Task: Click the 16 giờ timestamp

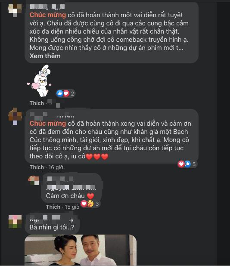Action: [x=56, y=167]
